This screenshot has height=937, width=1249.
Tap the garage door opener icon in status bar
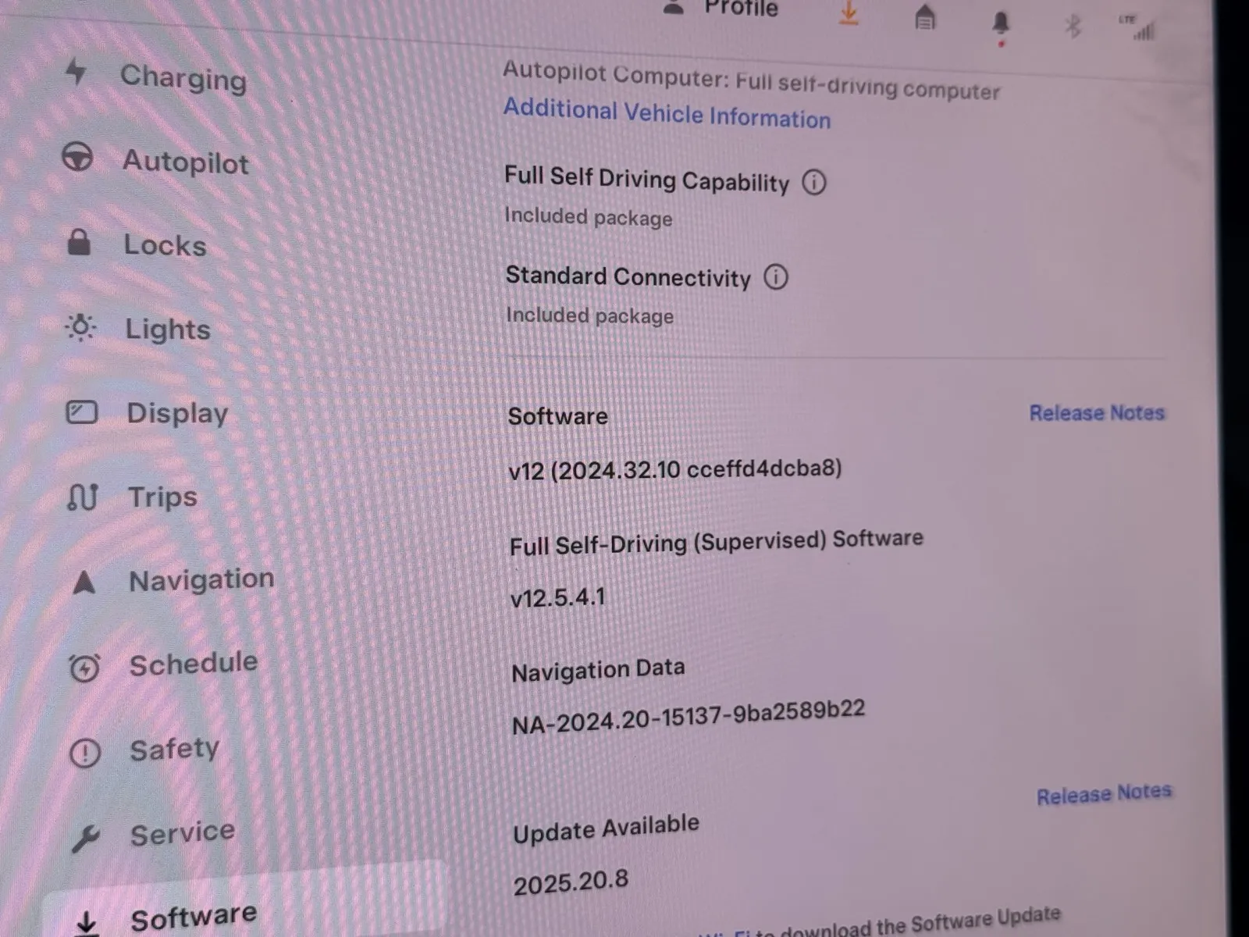coord(924,17)
